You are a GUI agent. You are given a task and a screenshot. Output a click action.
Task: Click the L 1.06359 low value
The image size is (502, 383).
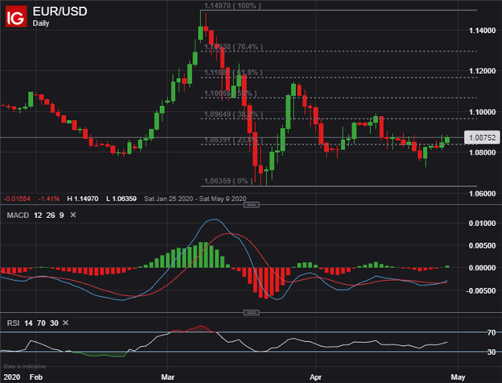(x=121, y=199)
